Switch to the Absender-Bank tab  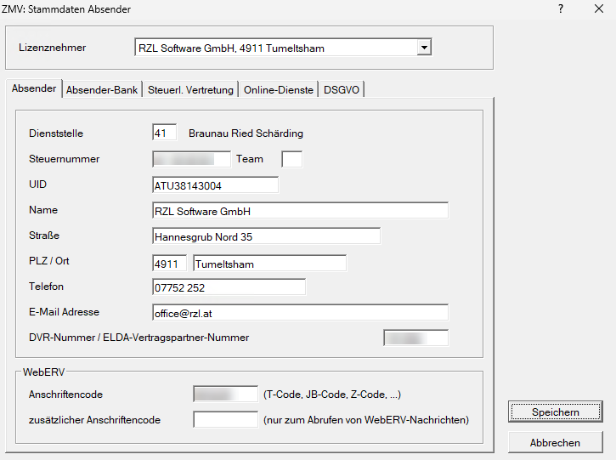pyautogui.click(x=101, y=90)
